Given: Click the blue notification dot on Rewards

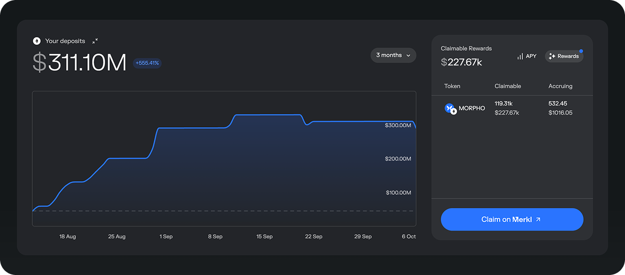Looking at the screenshot, I should pyautogui.click(x=581, y=51).
